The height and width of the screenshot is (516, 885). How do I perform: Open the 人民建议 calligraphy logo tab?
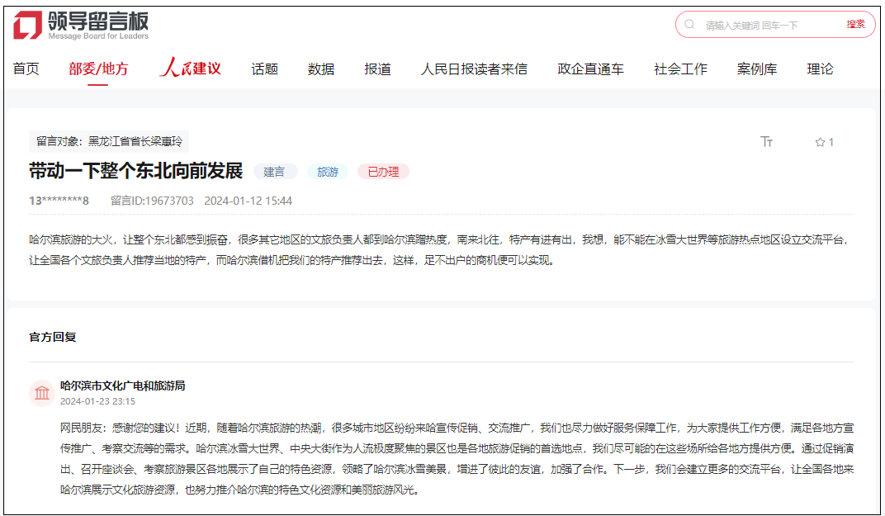click(x=190, y=69)
